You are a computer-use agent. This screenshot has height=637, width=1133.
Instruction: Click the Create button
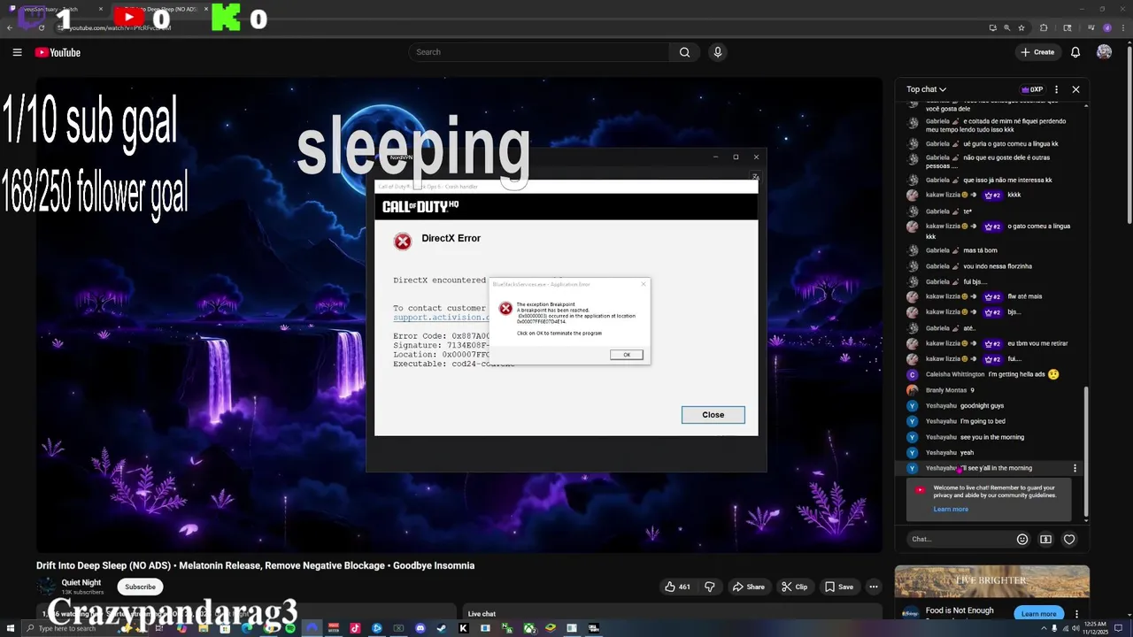1037,52
